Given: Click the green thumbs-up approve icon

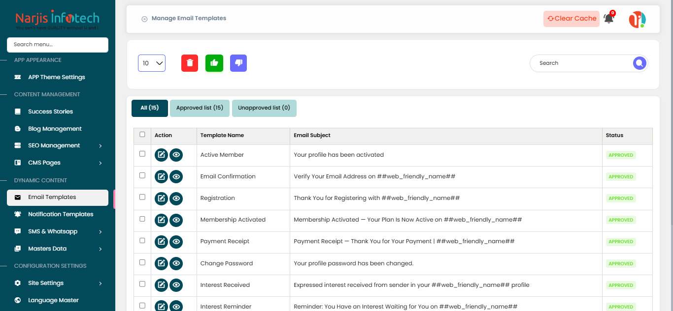Looking at the screenshot, I should pyautogui.click(x=214, y=63).
